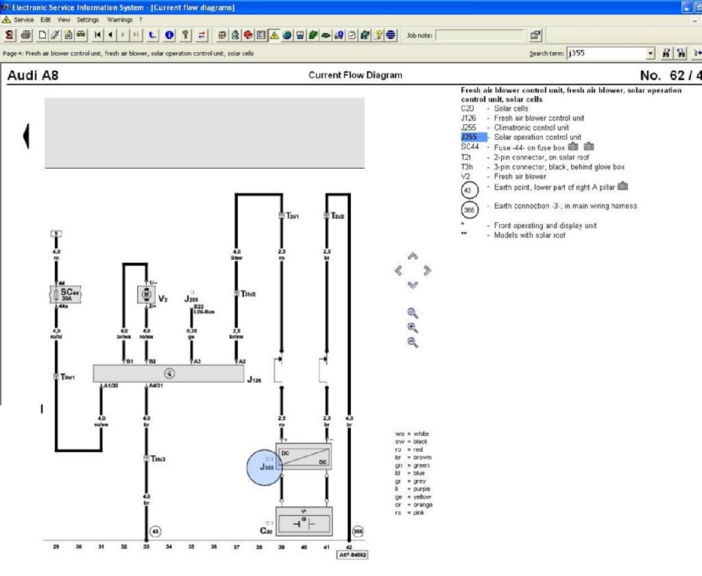Click circled 366 earth connection in legend
The height and width of the screenshot is (576, 702).
tap(469, 210)
